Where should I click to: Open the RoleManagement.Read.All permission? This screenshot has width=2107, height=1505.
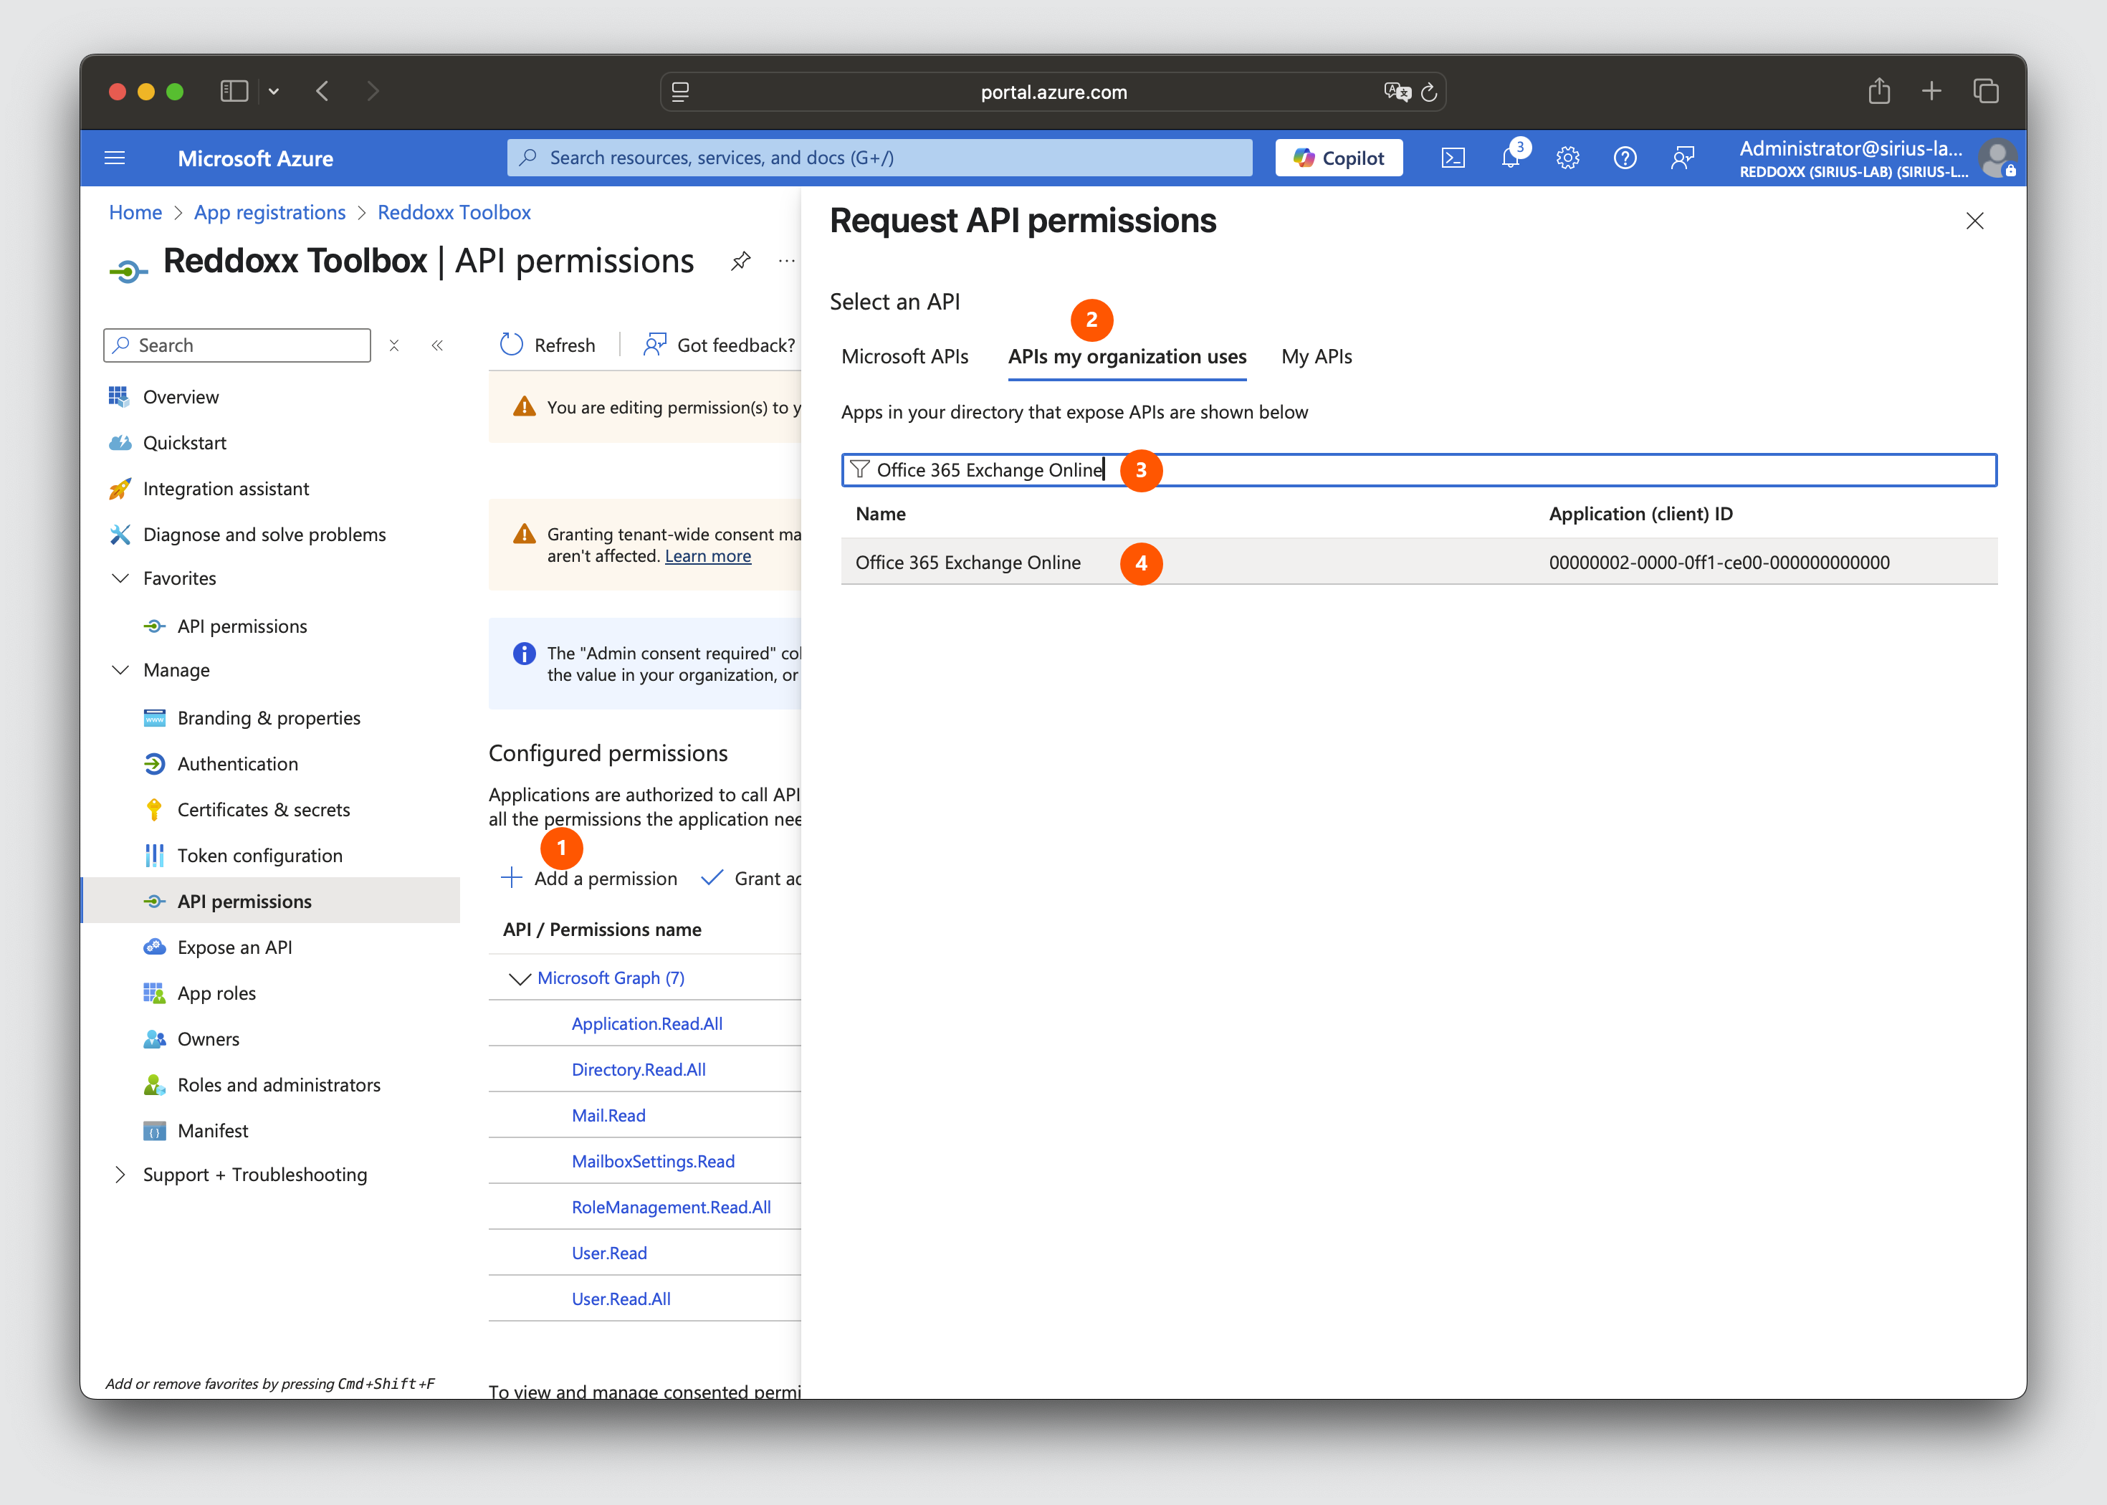pyautogui.click(x=671, y=1208)
